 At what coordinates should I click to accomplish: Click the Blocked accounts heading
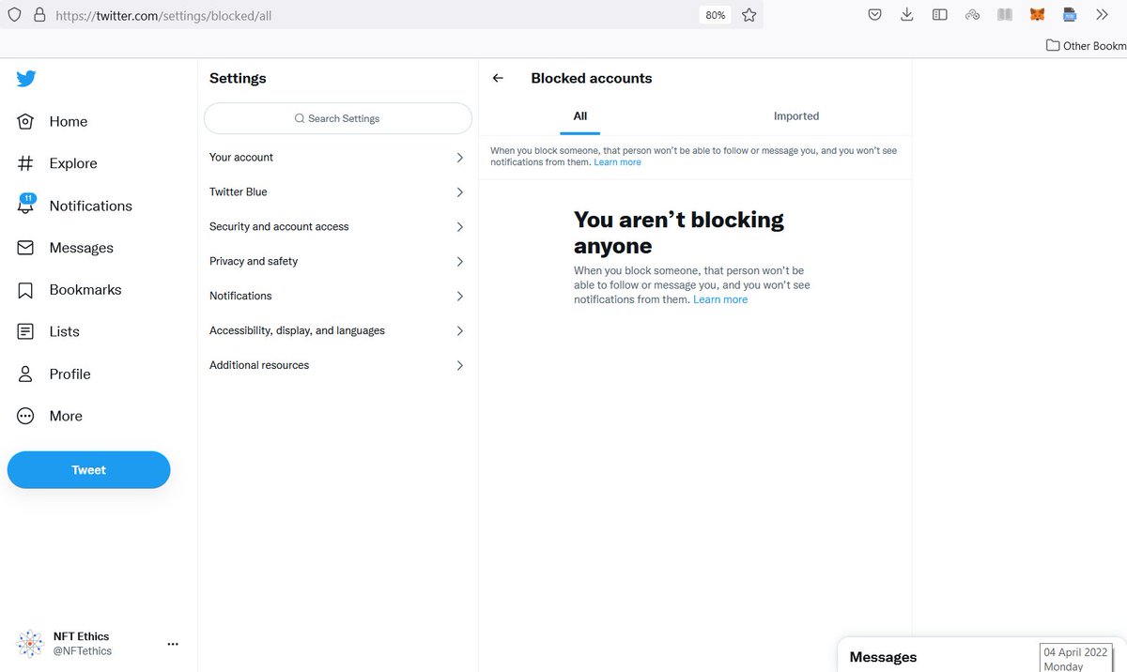coord(592,79)
